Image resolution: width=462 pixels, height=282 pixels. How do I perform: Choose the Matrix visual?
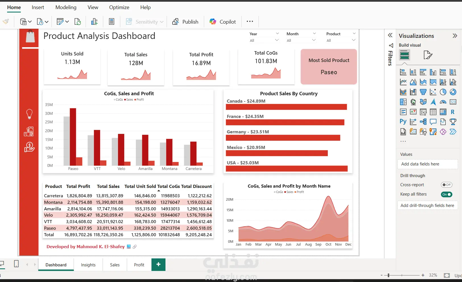(x=443, y=112)
